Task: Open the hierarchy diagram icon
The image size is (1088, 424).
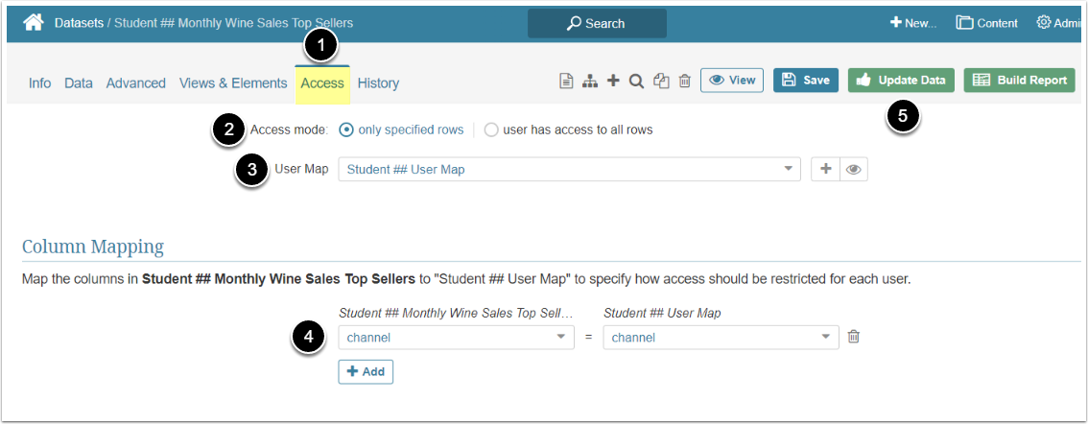Action: pyautogui.click(x=590, y=81)
